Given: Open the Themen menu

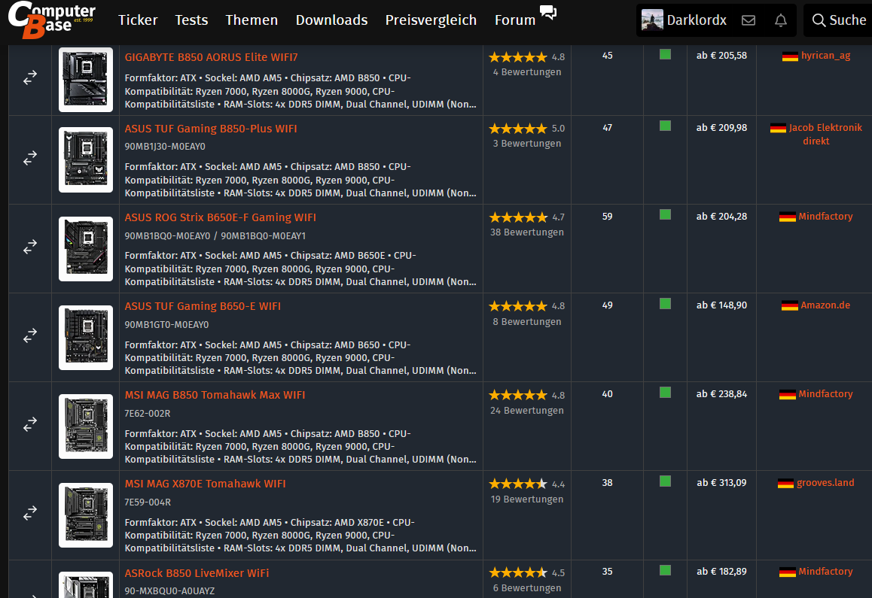Looking at the screenshot, I should (252, 20).
